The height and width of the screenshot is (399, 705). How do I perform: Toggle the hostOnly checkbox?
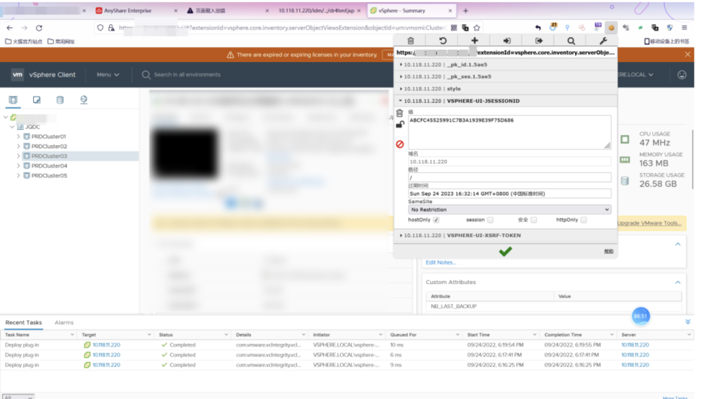click(436, 220)
